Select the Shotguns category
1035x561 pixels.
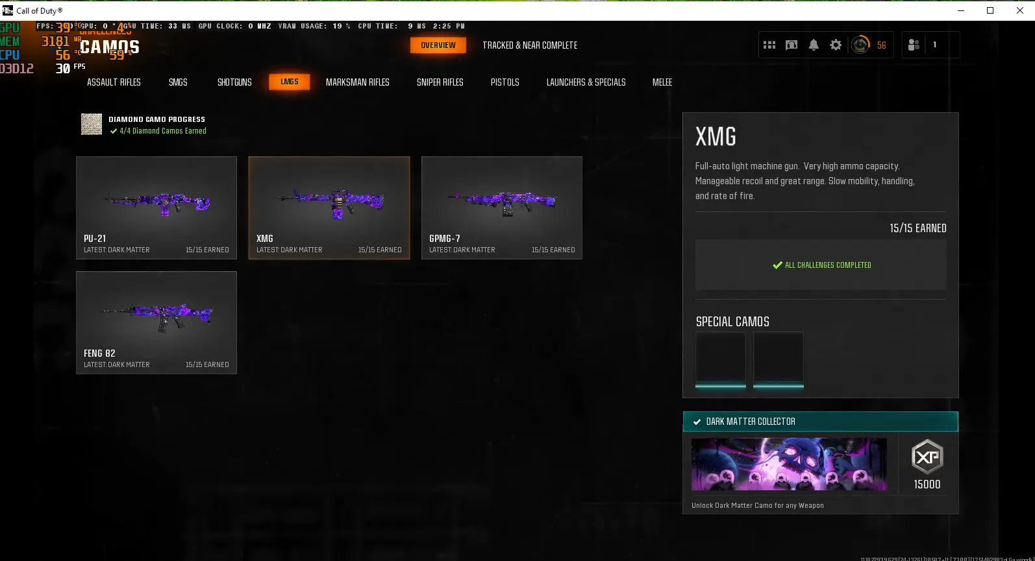pyautogui.click(x=234, y=82)
